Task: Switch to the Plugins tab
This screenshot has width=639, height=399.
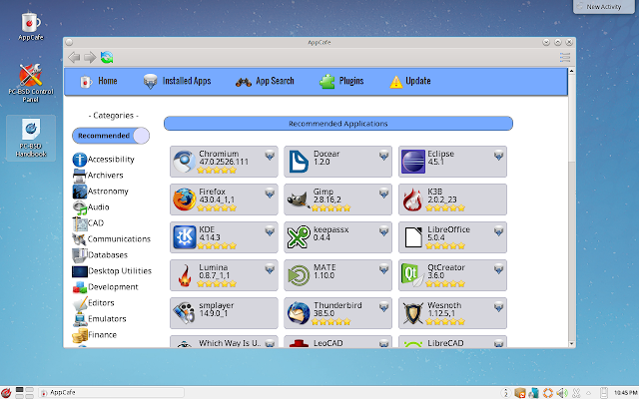Action: click(x=341, y=81)
